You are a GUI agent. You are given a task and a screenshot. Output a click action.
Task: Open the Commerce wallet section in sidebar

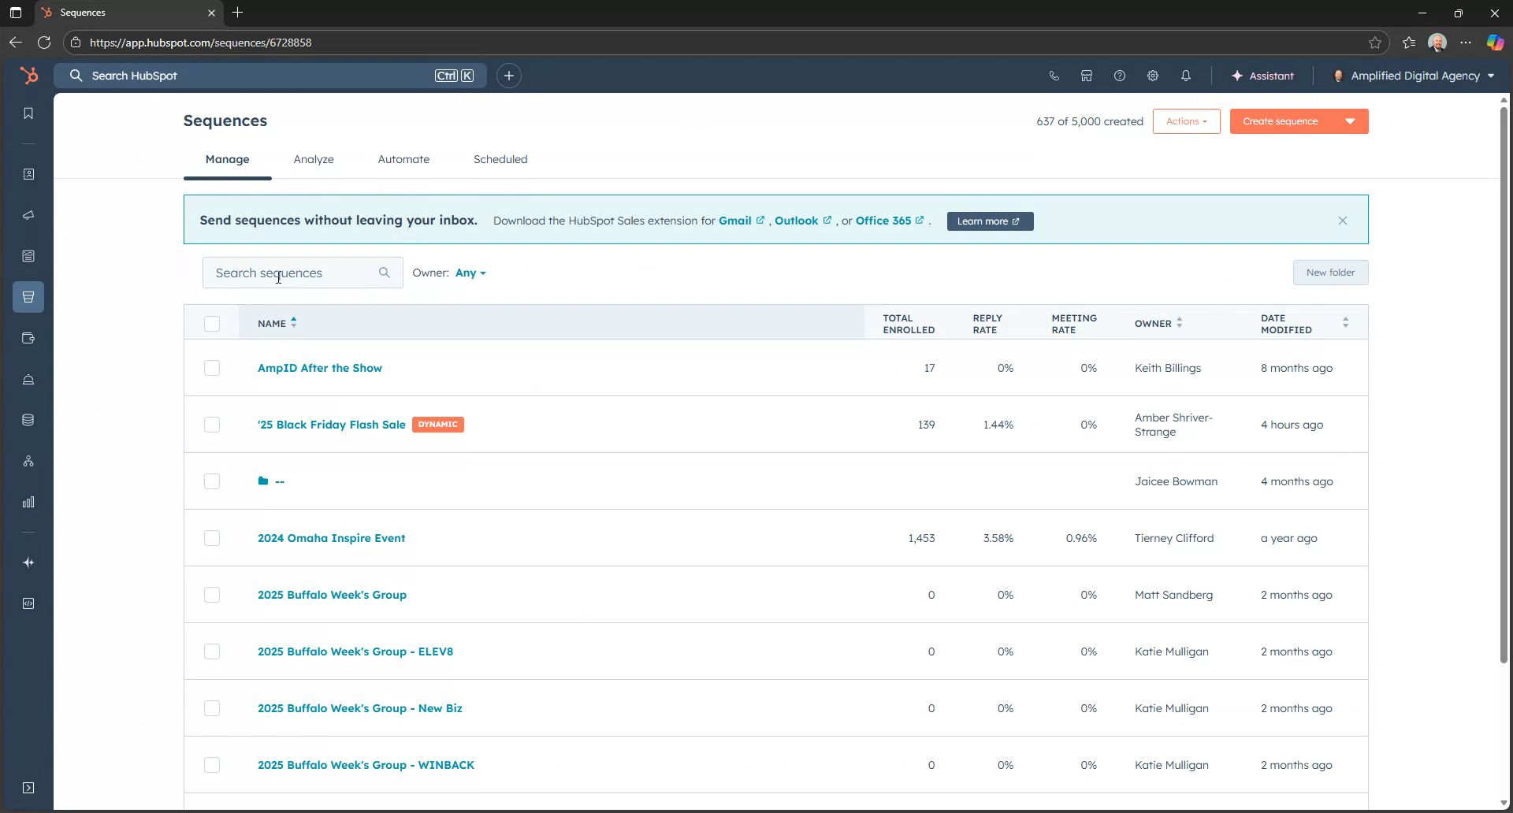[x=28, y=338]
